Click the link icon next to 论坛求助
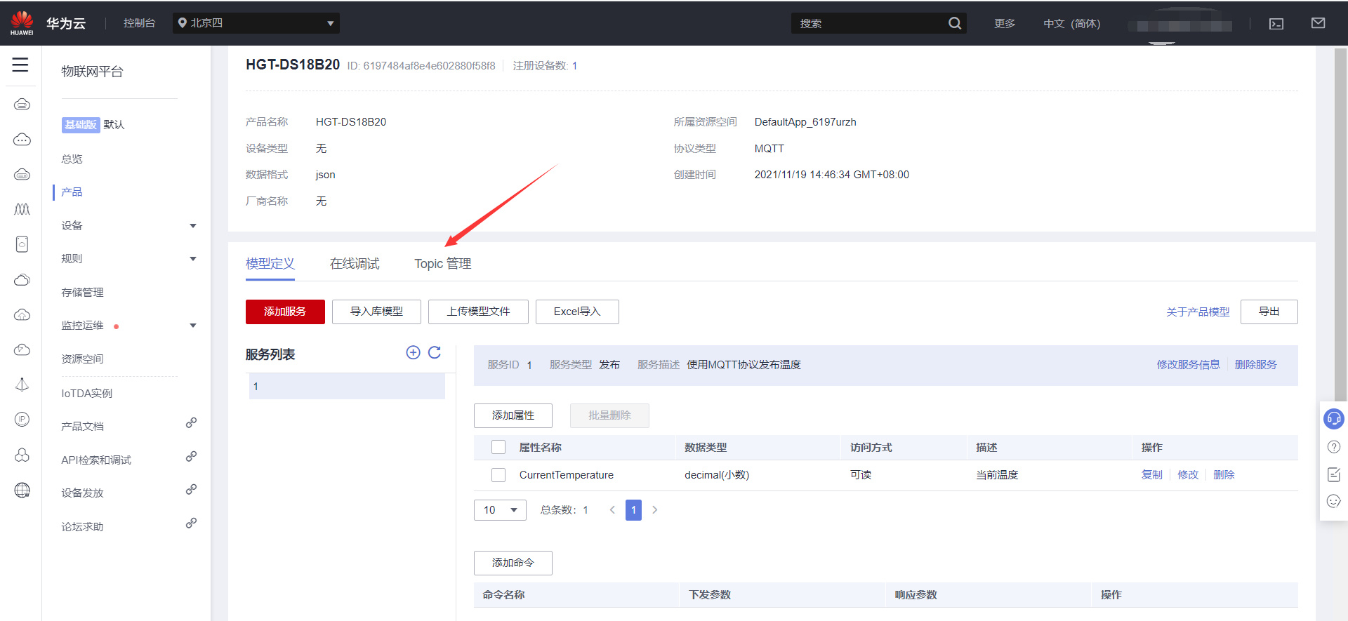 (191, 523)
